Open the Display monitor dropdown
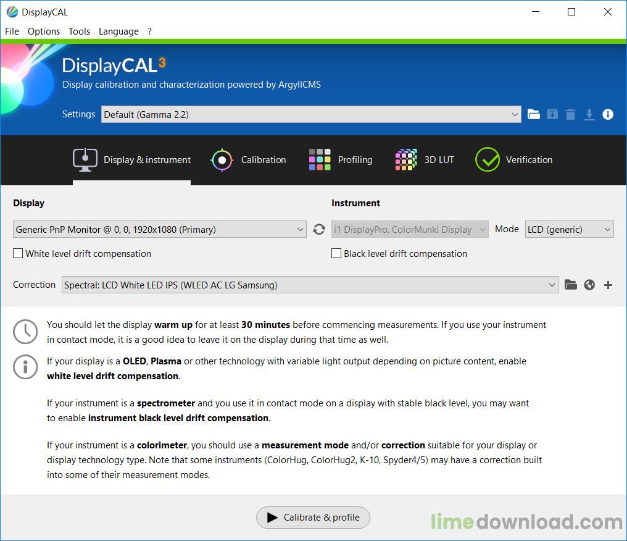 160,229
